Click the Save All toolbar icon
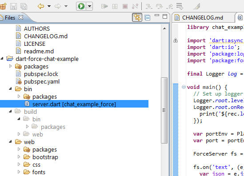Image resolution: width=244 pixels, height=176 pixels. click(24, 7)
